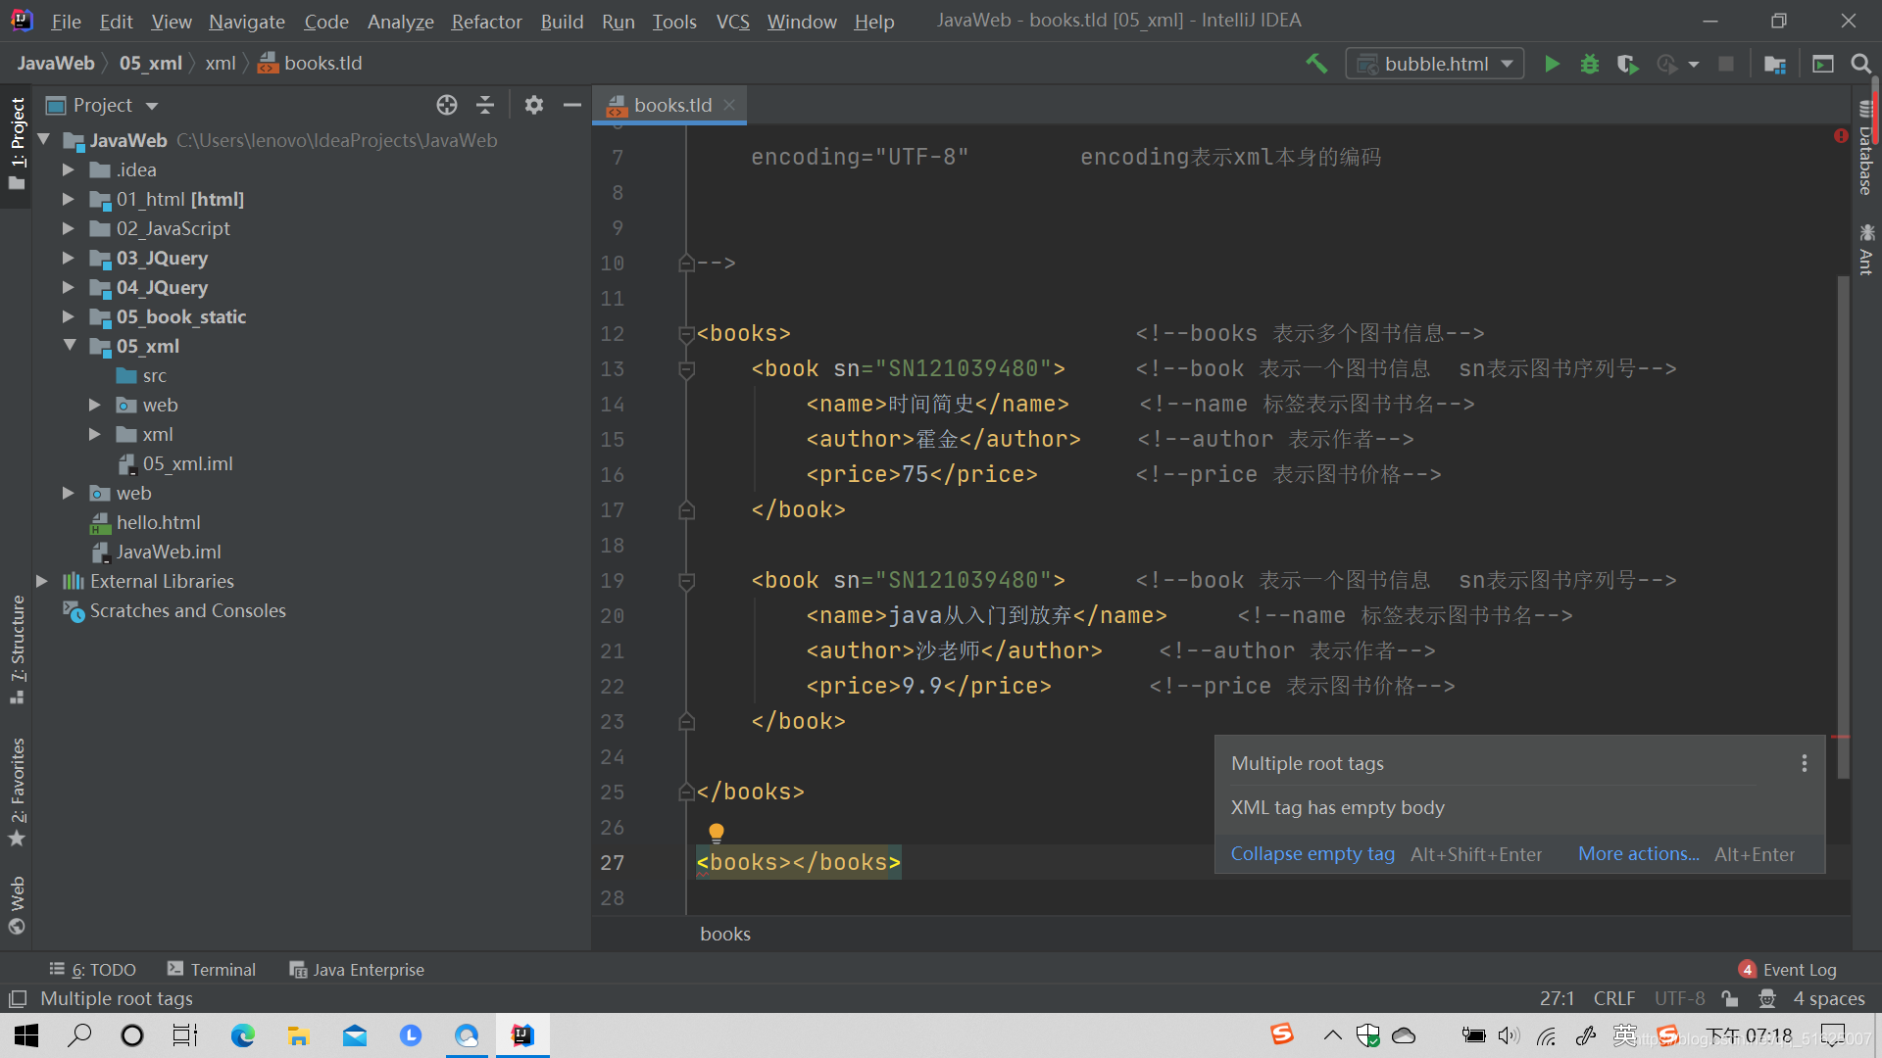Click the yellow intention lightbulb

tap(717, 833)
